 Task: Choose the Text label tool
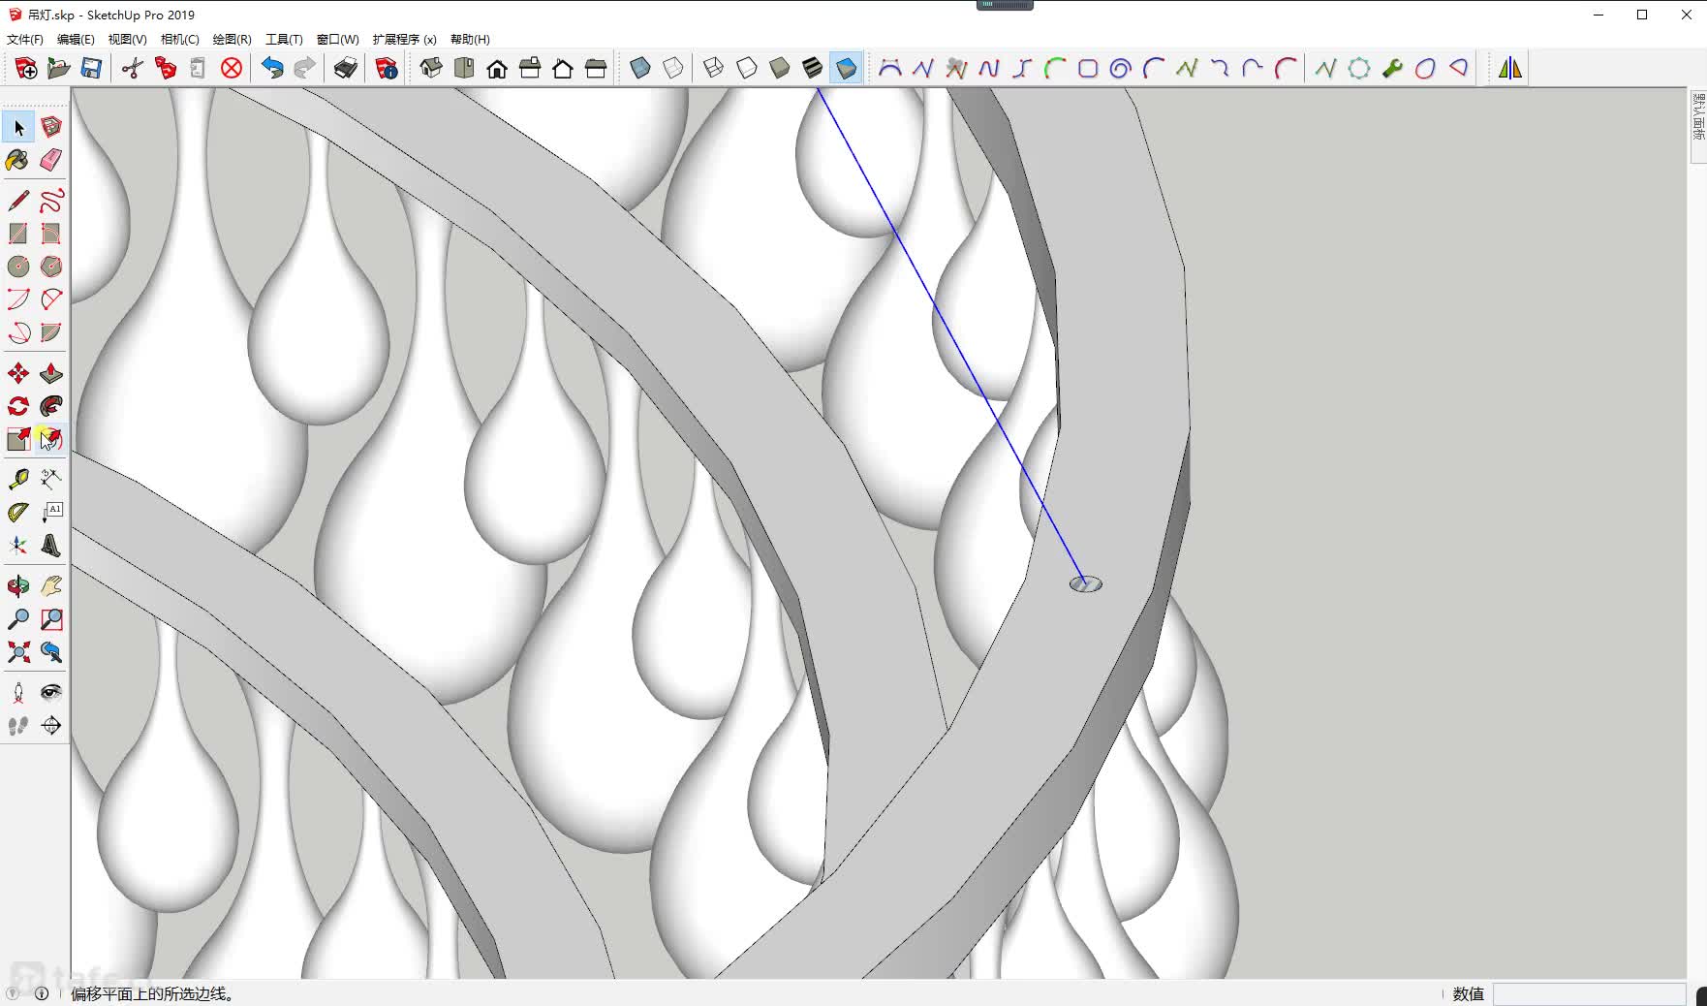[51, 513]
